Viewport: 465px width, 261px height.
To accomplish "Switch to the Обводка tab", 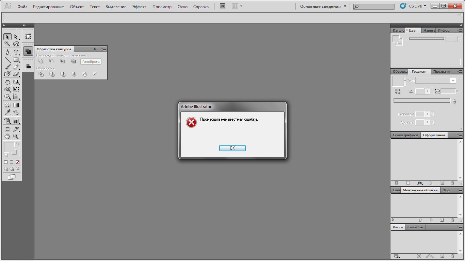I will coord(400,71).
